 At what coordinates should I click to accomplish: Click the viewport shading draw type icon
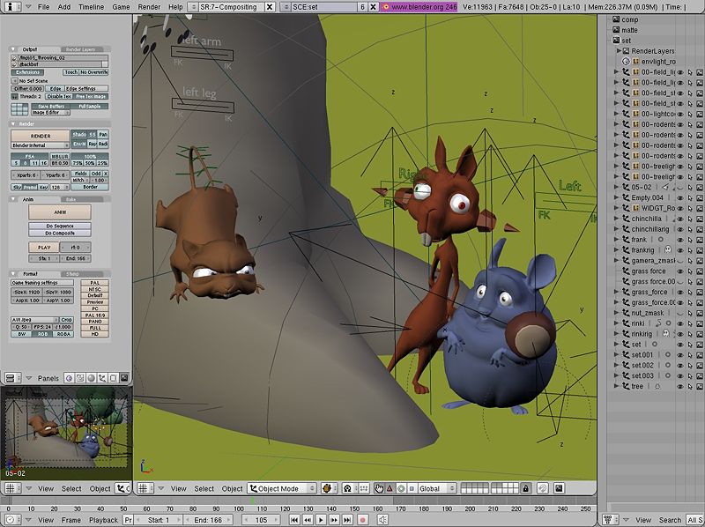(329, 488)
